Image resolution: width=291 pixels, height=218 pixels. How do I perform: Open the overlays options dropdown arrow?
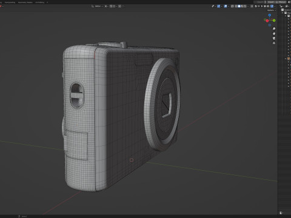coord(229,6)
